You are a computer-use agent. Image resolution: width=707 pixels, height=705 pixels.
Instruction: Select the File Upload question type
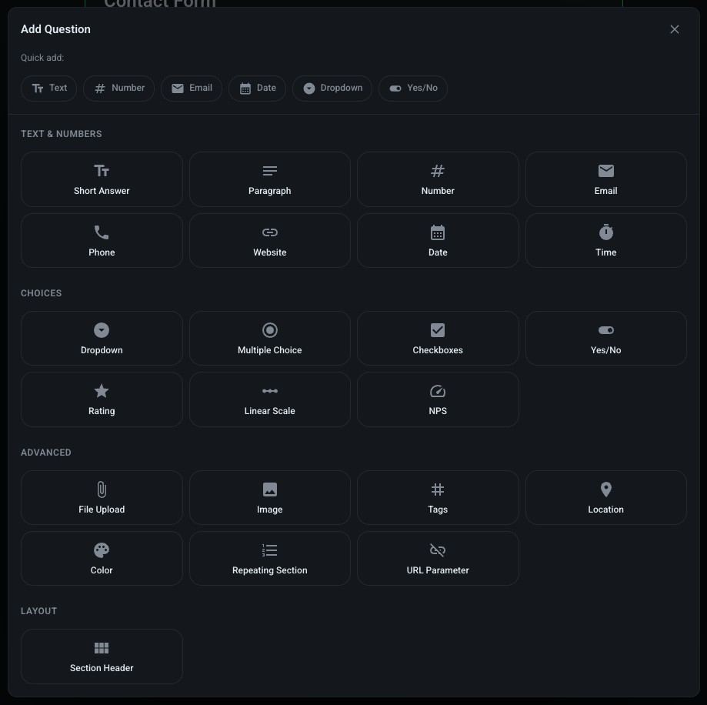102,497
